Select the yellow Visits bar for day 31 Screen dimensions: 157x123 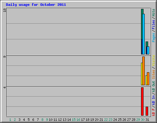tap(146, 80)
